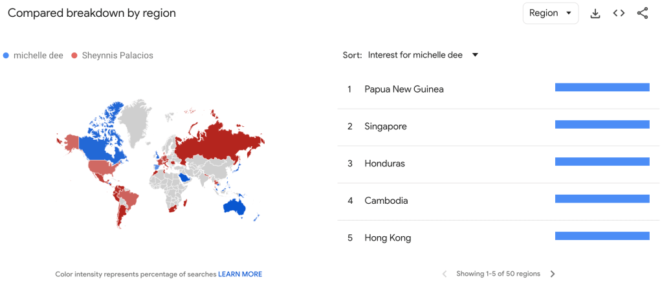The width and height of the screenshot is (662, 286).
Task: Open the Honduras region entry
Action: click(x=384, y=164)
